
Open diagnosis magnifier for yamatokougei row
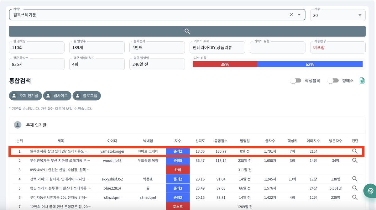coord(355,151)
